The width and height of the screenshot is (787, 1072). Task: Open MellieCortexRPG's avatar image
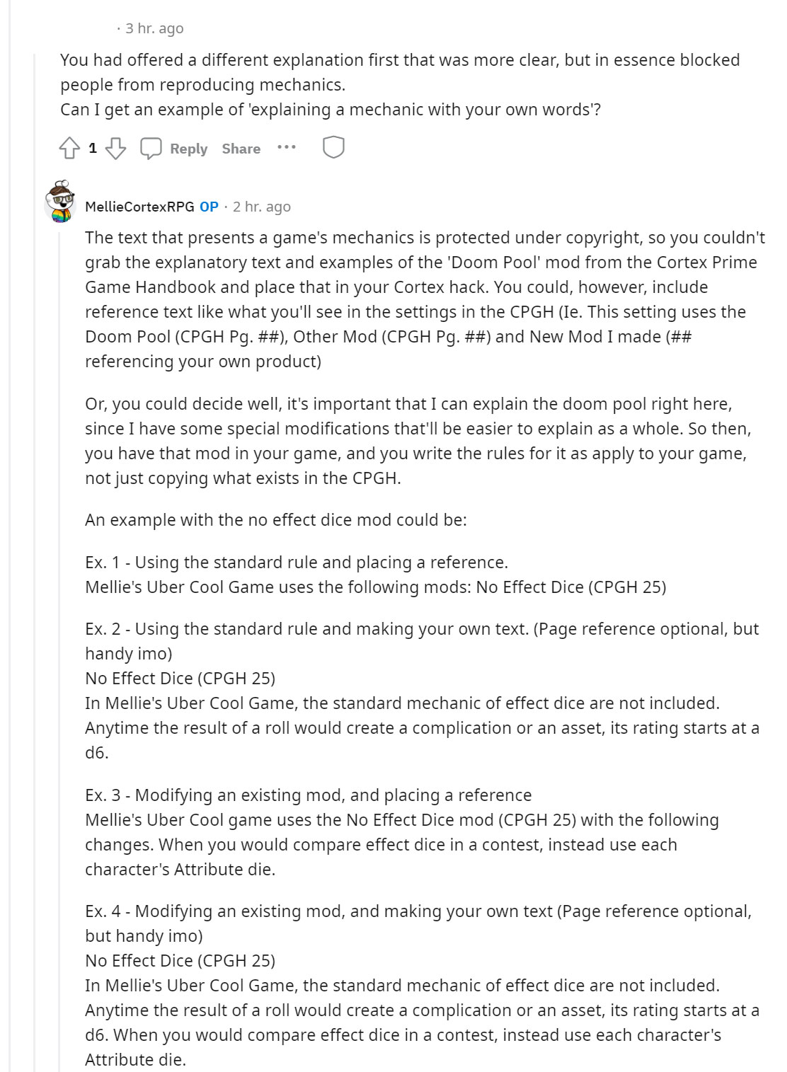[x=61, y=202]
